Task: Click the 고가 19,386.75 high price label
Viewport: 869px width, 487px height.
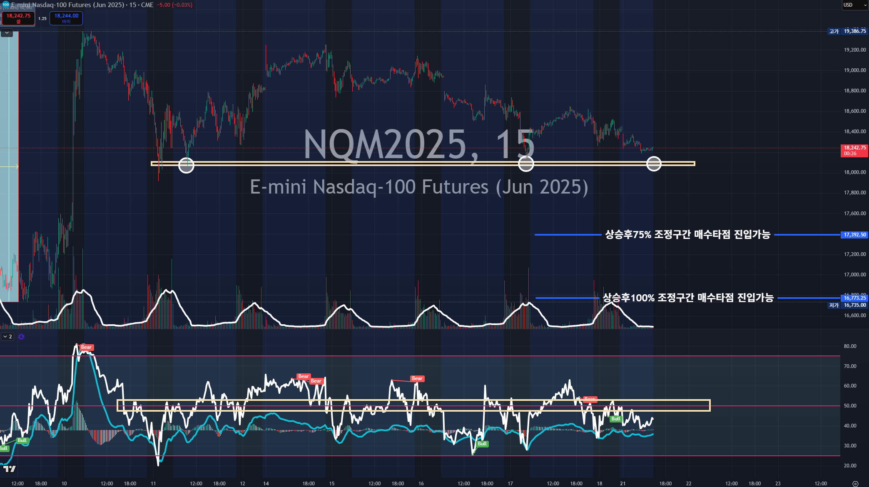Action: click(848, 31)
